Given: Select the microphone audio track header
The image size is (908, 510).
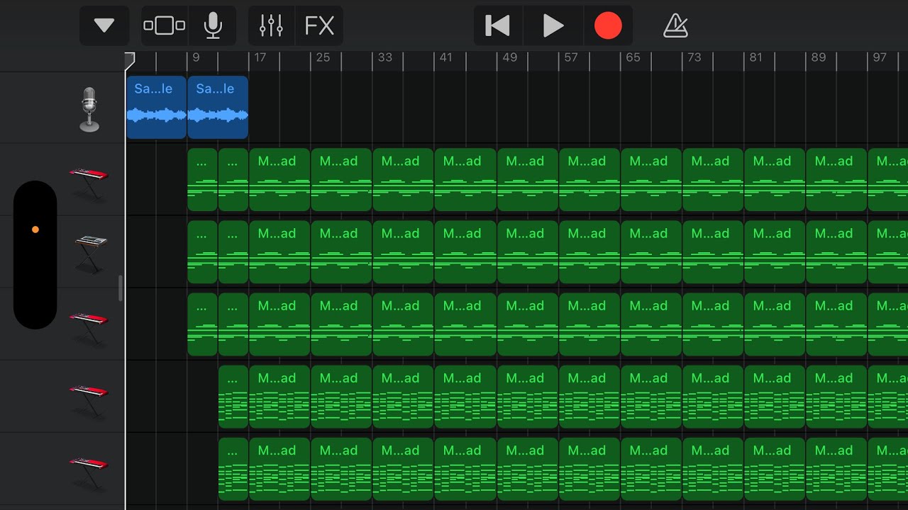Looking at the screenshot, I should [x=89, y=108].
